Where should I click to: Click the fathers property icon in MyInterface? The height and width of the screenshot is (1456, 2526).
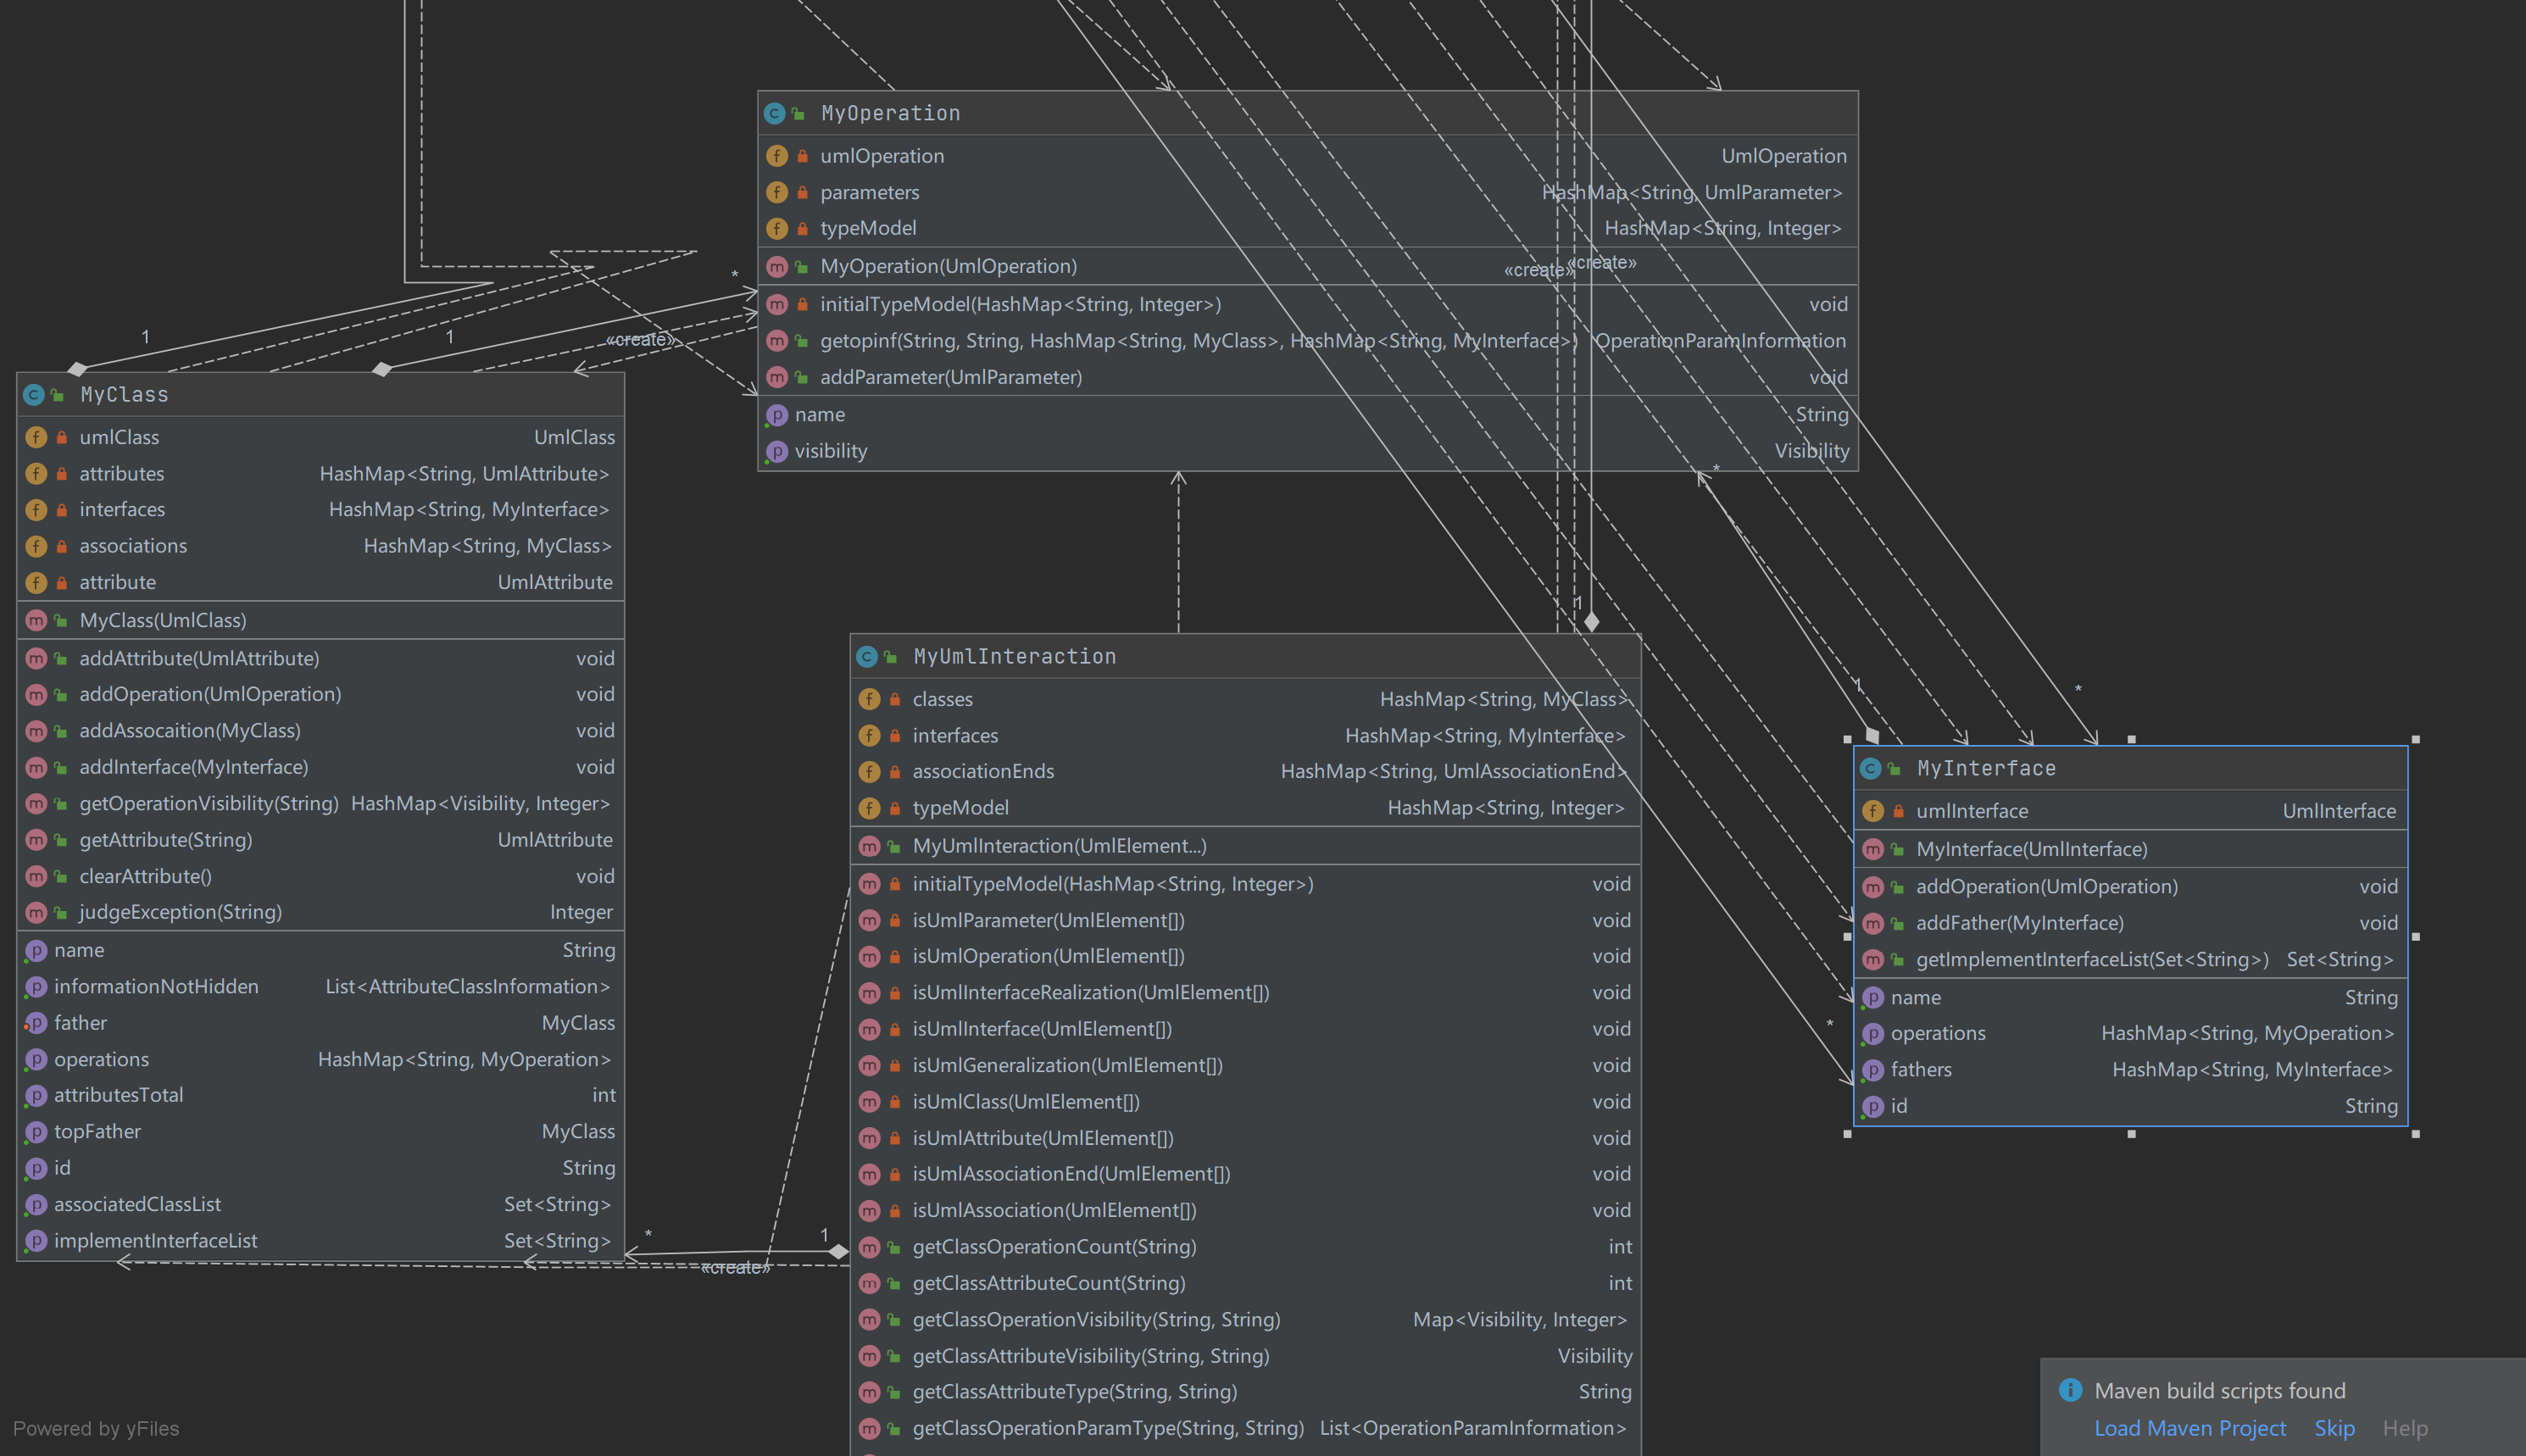click(1873, 1070)
